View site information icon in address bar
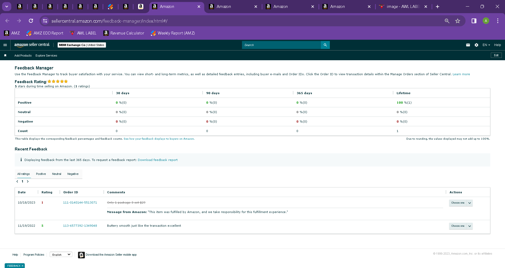Image resolution: width=505 pixels, height=268 pixels. tap(45, 21)
